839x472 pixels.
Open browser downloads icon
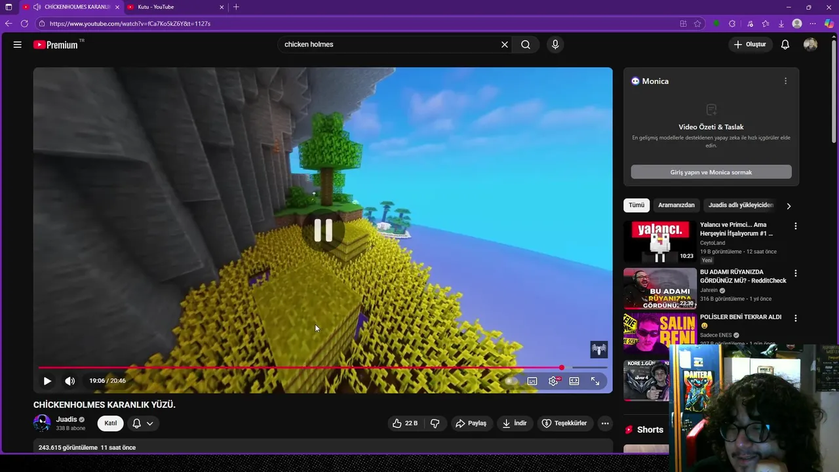tap(781, 24)
